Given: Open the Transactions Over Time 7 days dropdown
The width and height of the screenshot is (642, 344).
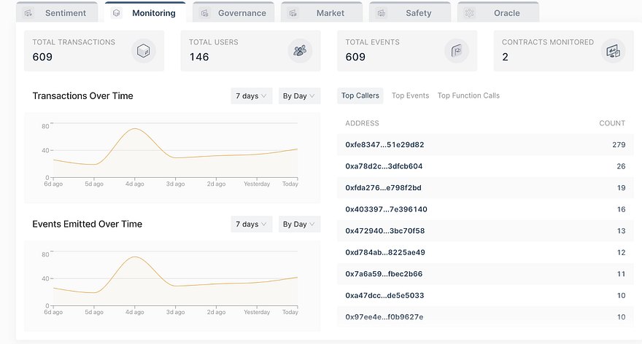Looking at the screenshot, I should [252, 95].
